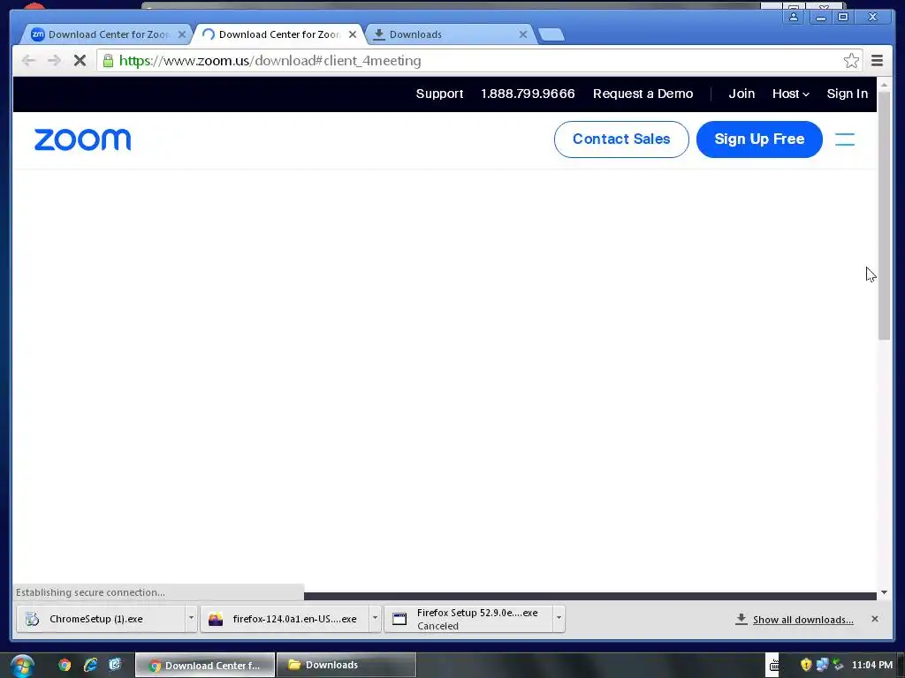Go forward with the browser forward arrow
This screenshot has width=905, height=678.
pyautogui.click(x=54, y=61)
